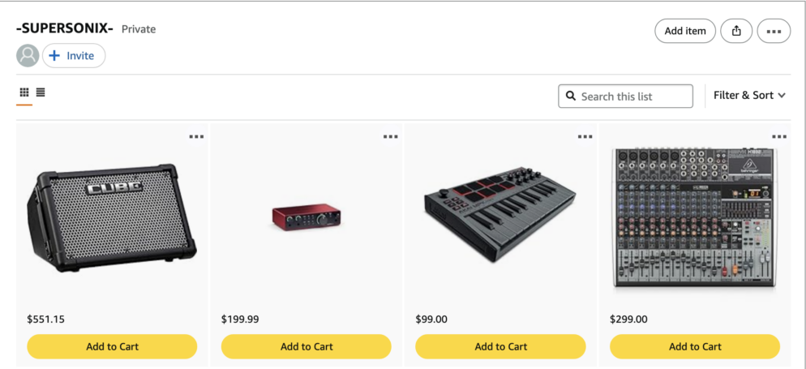The width and height of the screenshot is (806, 369).
Task: Add the $199.99 audio interface to cart
Action: tap(307, 346)
